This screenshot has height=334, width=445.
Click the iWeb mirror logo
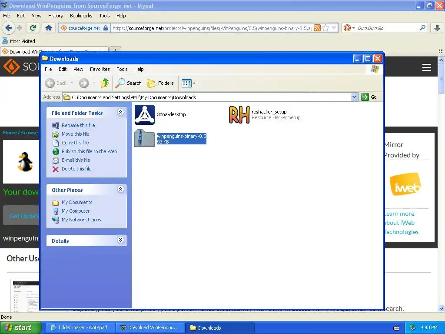click(405, 184)
